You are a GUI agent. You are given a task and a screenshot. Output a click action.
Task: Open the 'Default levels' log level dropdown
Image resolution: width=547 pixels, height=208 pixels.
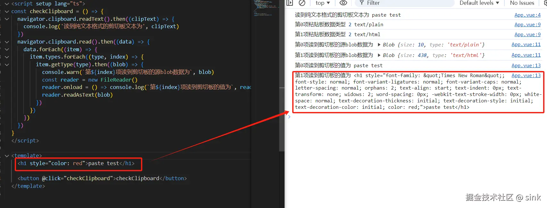[x=479, y=3]
